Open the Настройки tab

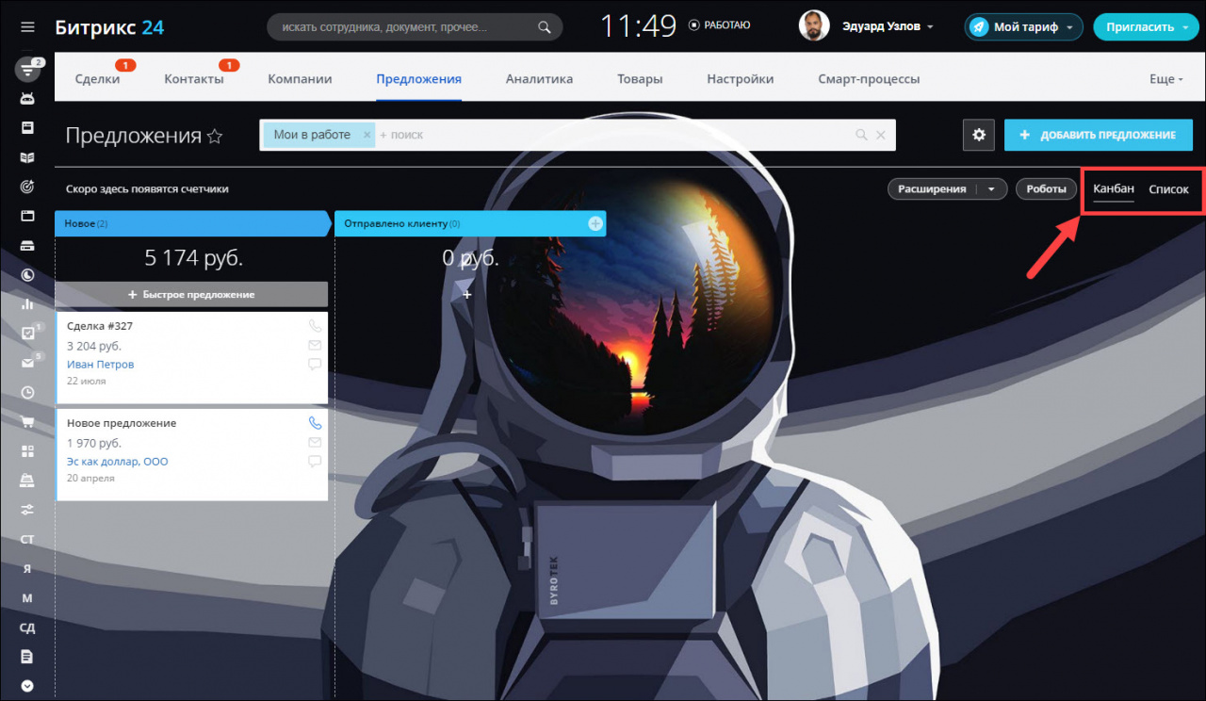pos(741,79)
